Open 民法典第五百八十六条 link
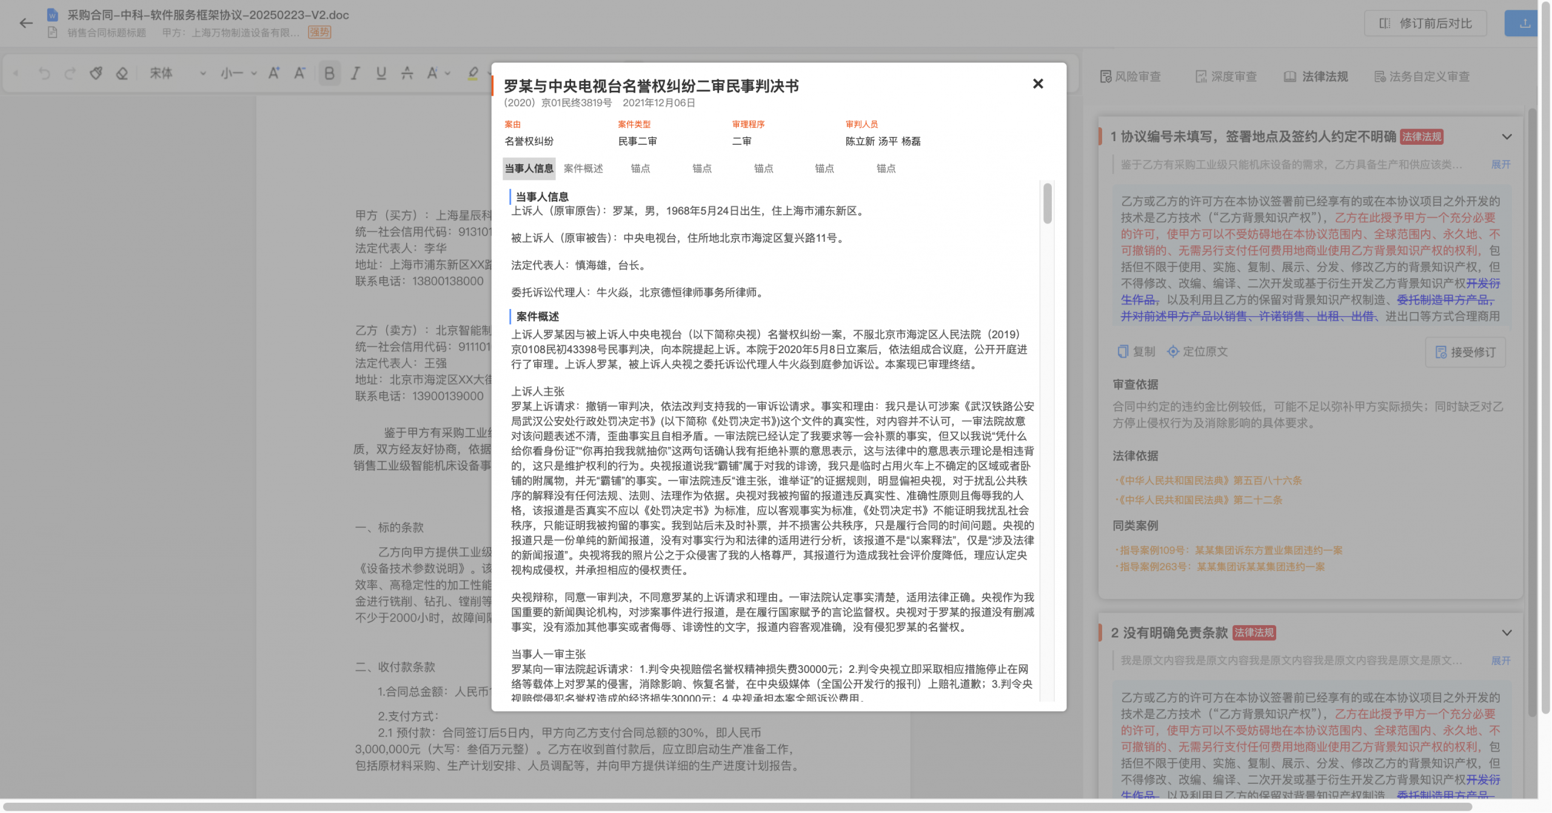This screenshot has width=1552, height=813. (1208, 480)
